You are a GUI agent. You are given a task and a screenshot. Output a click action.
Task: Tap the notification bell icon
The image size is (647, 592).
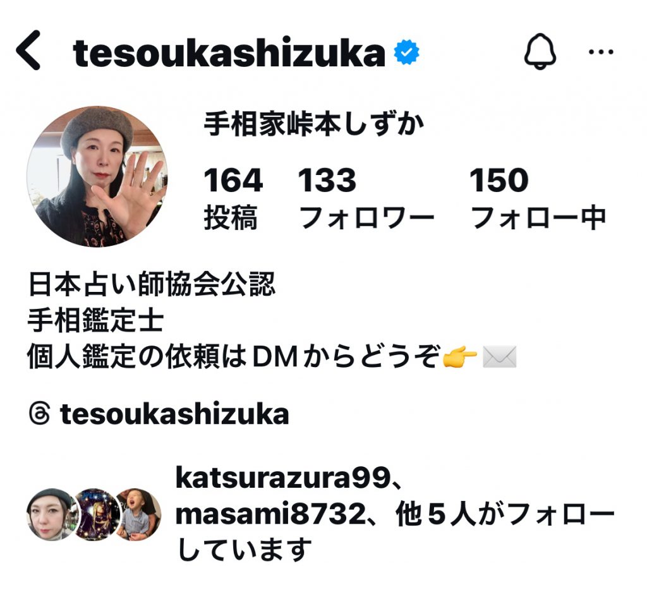(x=540, y=52)
